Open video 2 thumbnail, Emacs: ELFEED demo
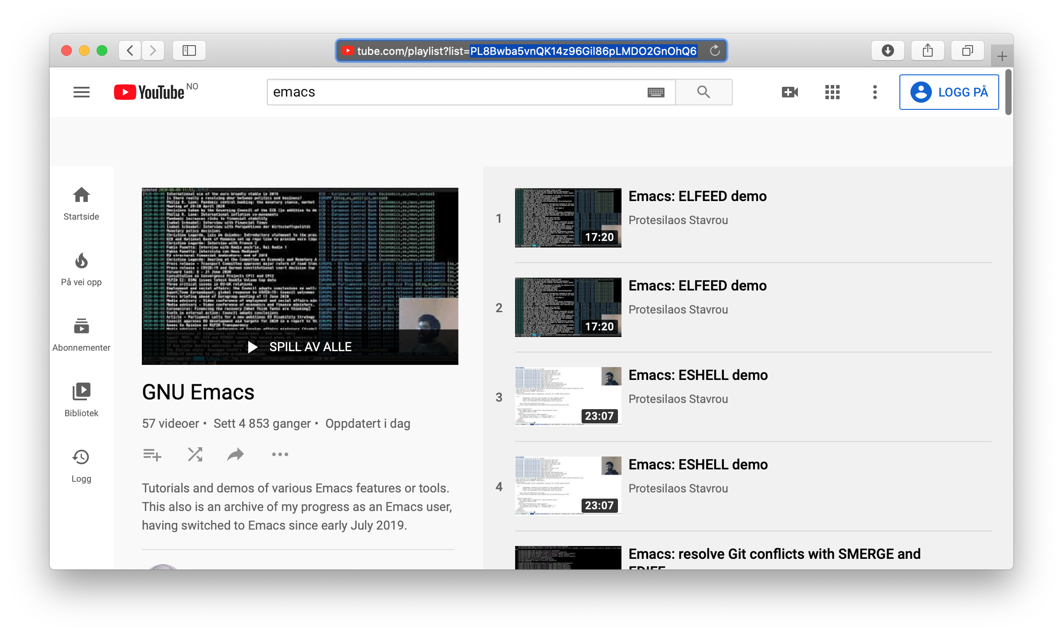The width and height of the screenshot is (1063, 635). (x=568, y=307)
